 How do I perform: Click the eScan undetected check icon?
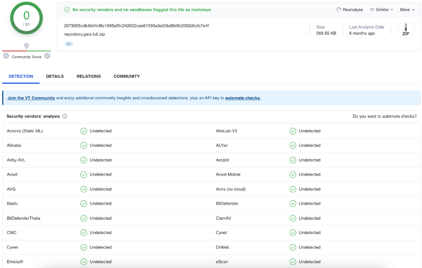[293, 262]
